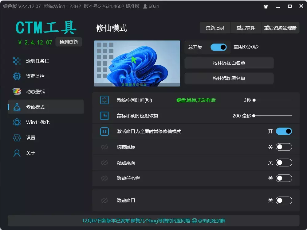The height and width of the screenshot is (230, 307).
Task: Enable the 隐藏窗口 switch
Action: point(284,201)
